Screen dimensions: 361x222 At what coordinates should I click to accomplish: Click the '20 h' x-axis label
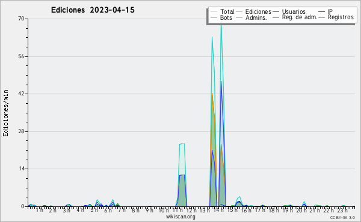point(301,210)
